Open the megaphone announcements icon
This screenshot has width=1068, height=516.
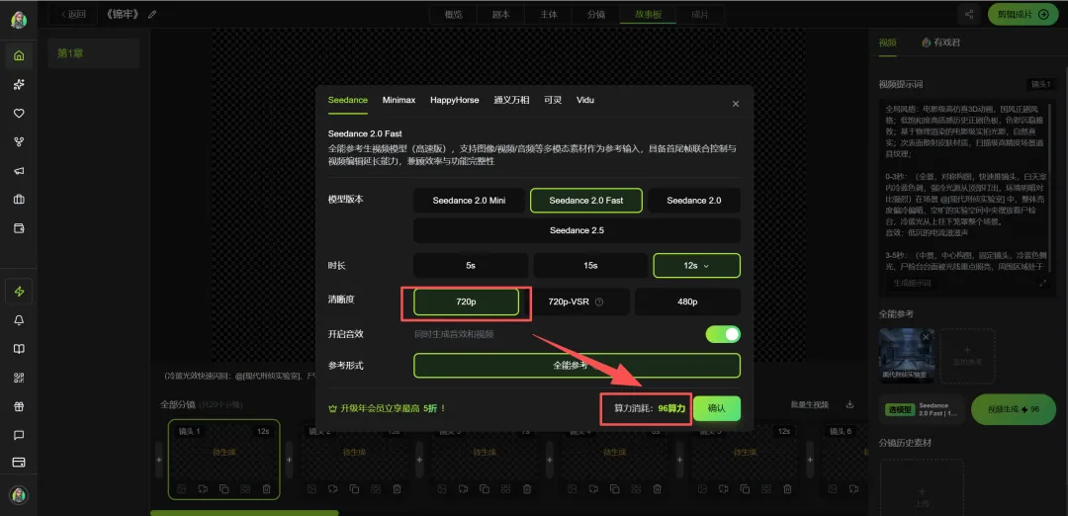coord(19,171)
